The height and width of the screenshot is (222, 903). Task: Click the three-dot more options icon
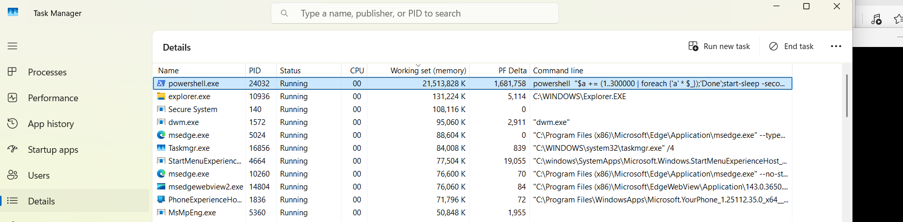[836, 46]
